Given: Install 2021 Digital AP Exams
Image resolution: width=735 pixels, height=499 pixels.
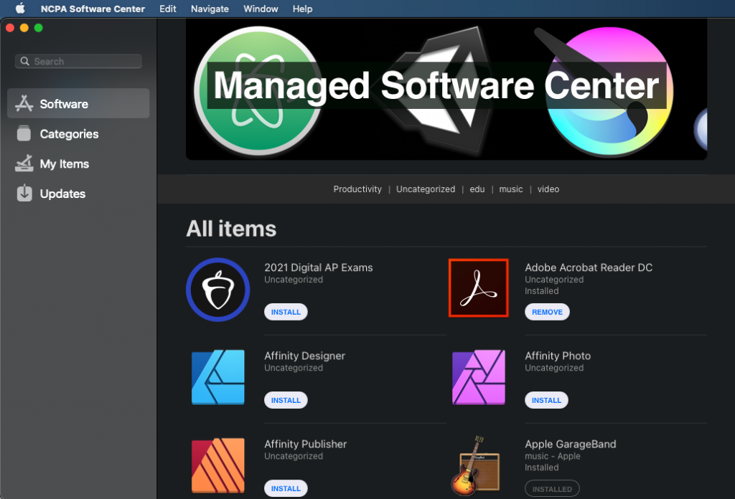Looking at the screenshot, I should 286,312.
